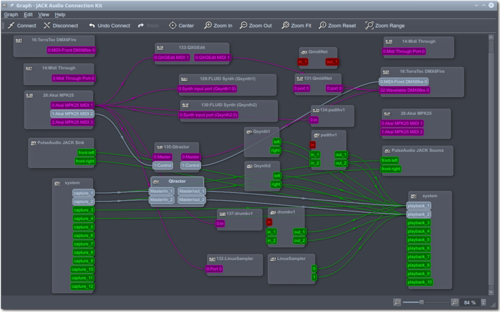Click the zoom slider handle at bottom
500x312 pixels.
pos(421,302)
